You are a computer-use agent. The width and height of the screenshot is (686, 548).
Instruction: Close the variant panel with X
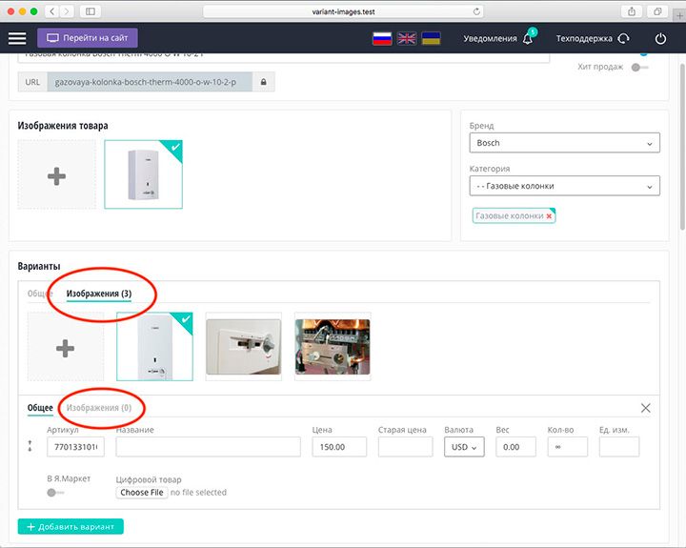pos(646,408)
